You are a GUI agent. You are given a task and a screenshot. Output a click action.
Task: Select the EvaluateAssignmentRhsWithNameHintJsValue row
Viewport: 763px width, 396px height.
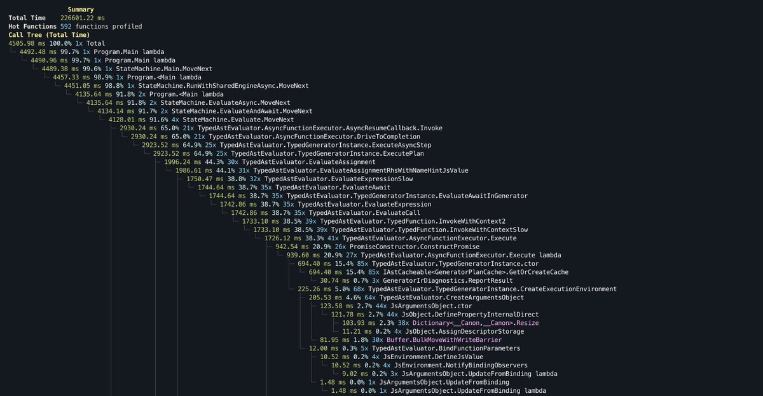click(x=322, y=170)
